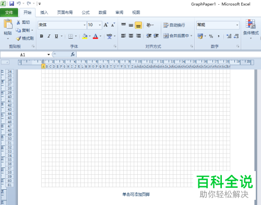Apply yellow fill color bucket
This screenshot has width=261, height=205.
click(85, 36)
